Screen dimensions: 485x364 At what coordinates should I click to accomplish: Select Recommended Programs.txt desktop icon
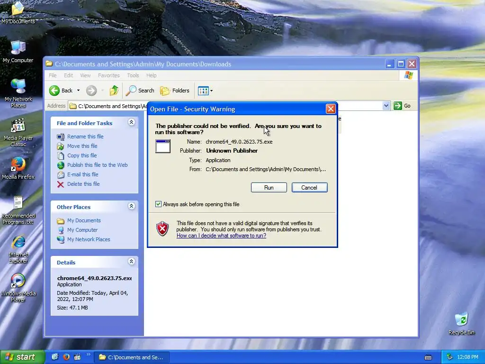point(18,210)
